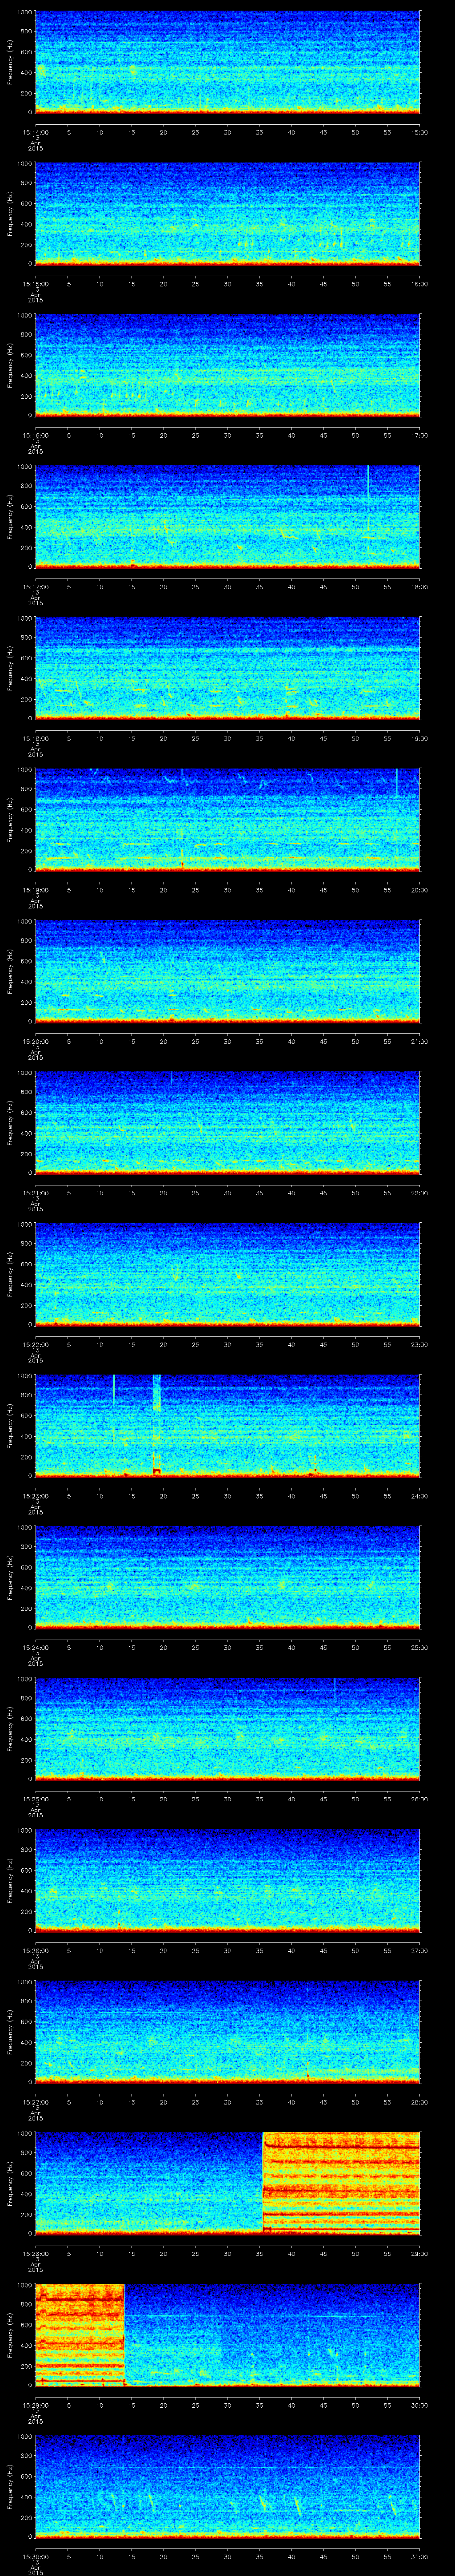The height and width of the screenshot is (2576, 455).
Task: Select the spectrogram beginning at 15:18:00
Action: [x=228, y=668]
